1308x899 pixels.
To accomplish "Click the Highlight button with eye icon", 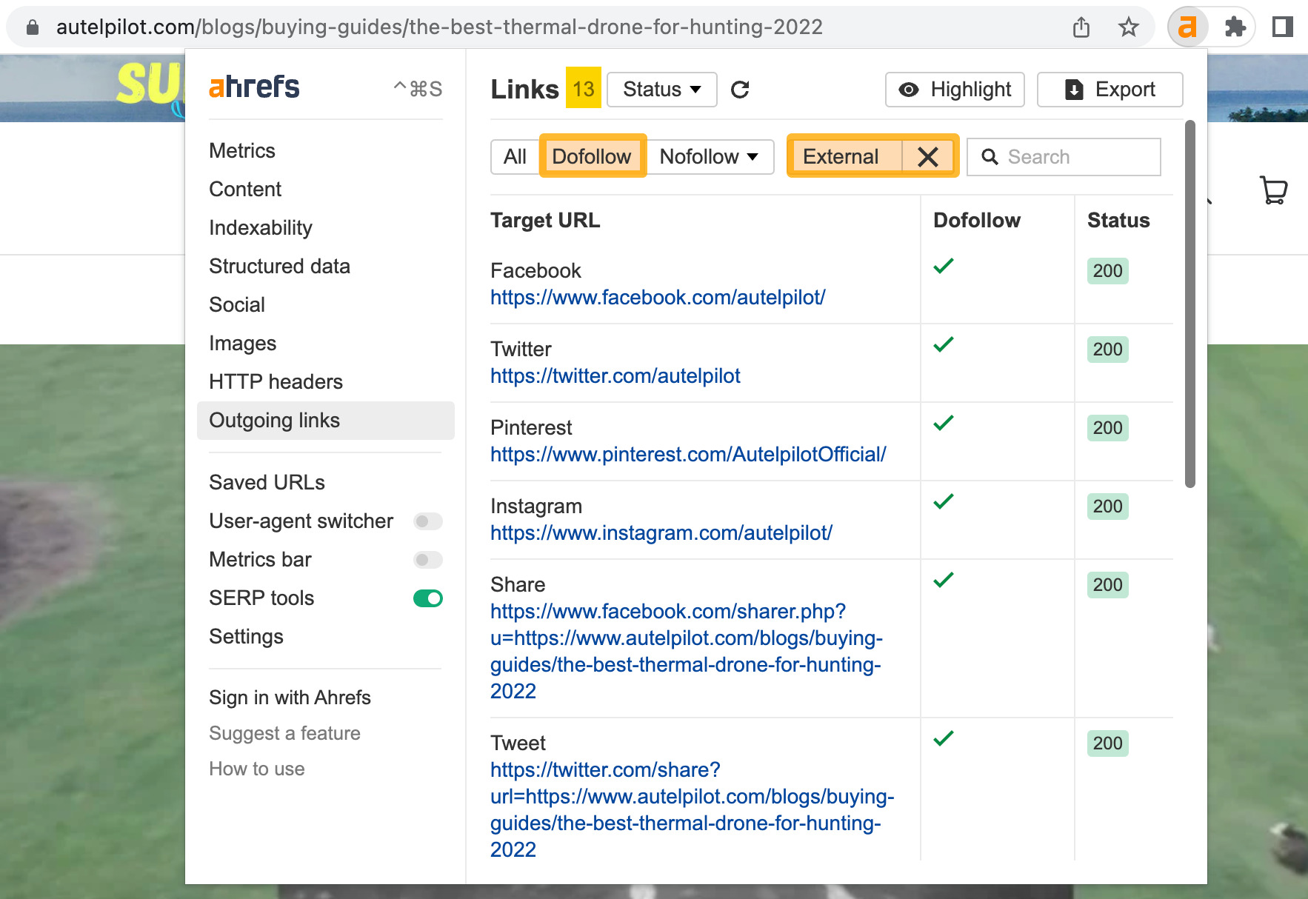I will coord(954,89).
